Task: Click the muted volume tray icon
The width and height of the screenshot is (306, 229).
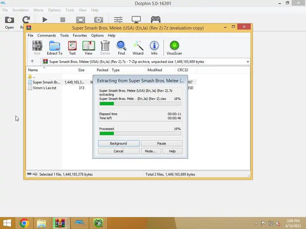Action: [x=278, y=223]
